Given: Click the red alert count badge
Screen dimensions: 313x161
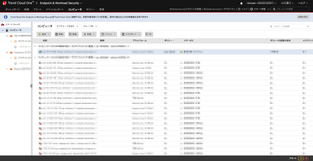Looking at the screenshot, I should pyautogui.click(x=306, y=158).
